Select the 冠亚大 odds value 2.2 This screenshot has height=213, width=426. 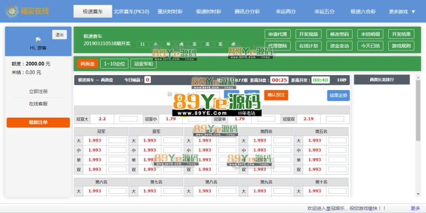(x=102, y=119)
